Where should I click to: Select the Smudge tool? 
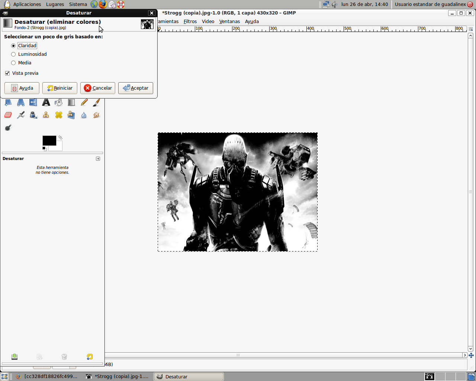pos(97,115)
